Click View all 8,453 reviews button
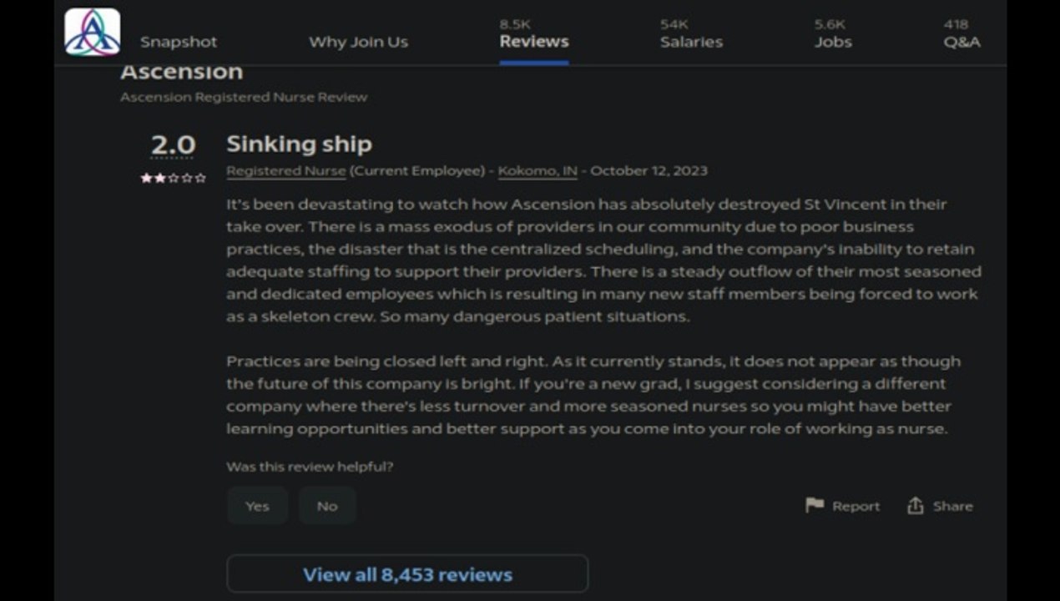 407,574
